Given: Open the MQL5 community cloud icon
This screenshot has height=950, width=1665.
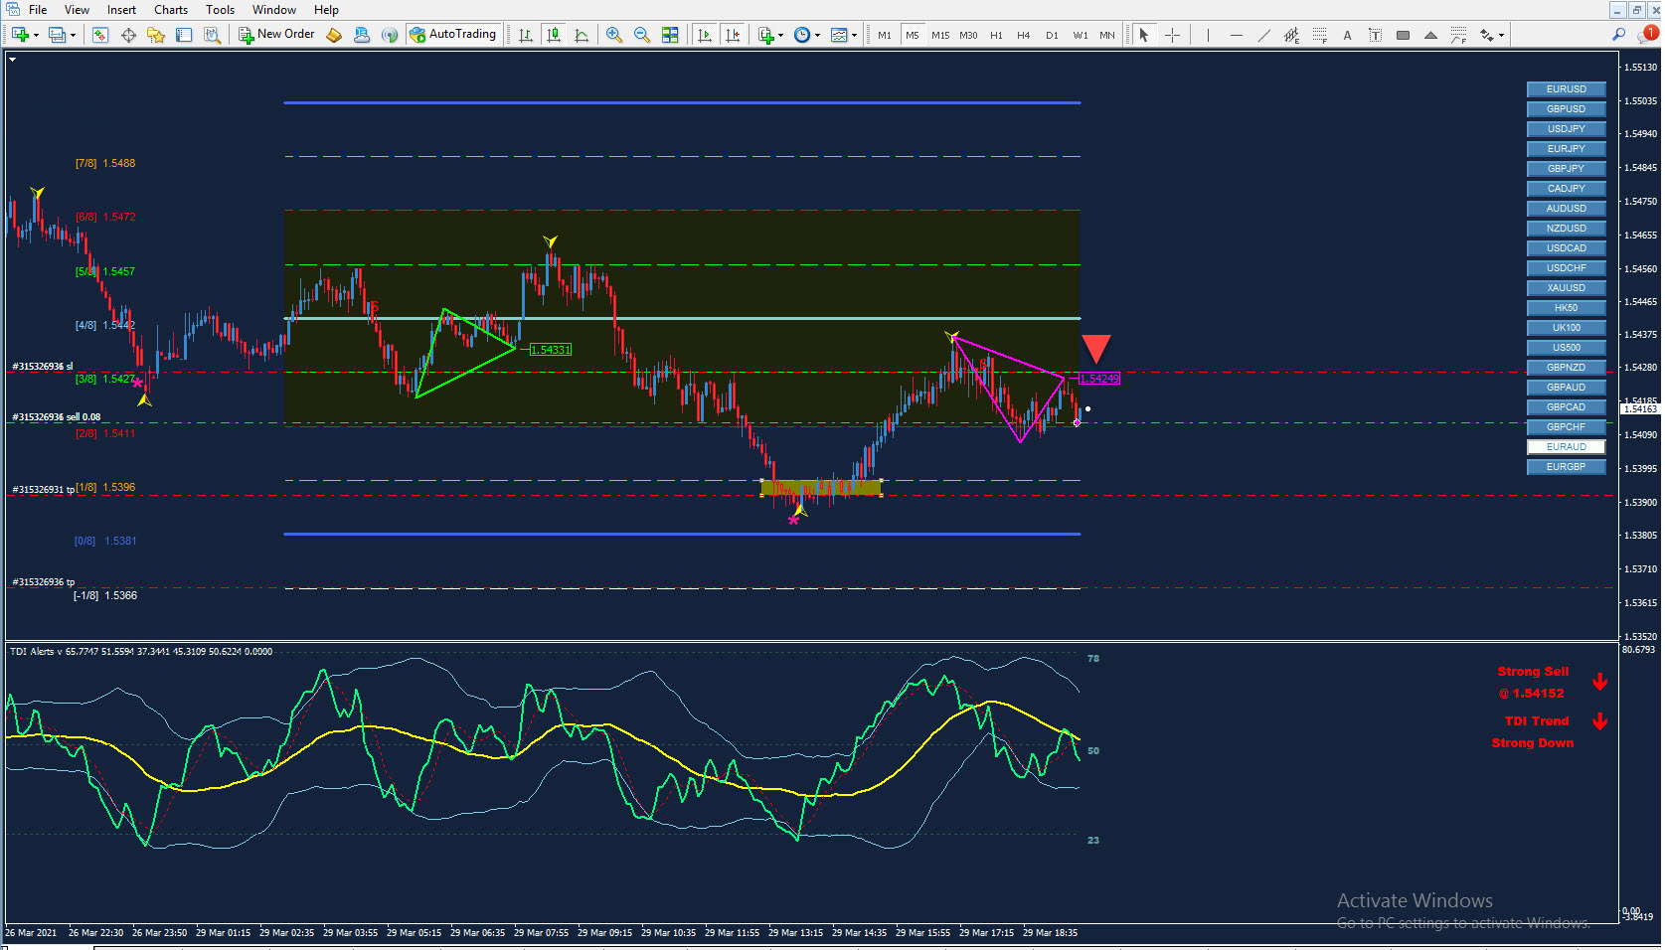Looking at the screenshot, I should 362,35.
